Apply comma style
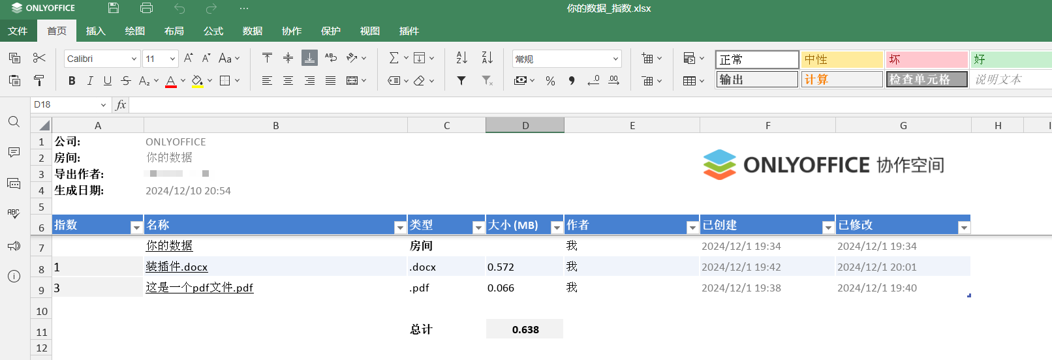 [x=572, y=81]
